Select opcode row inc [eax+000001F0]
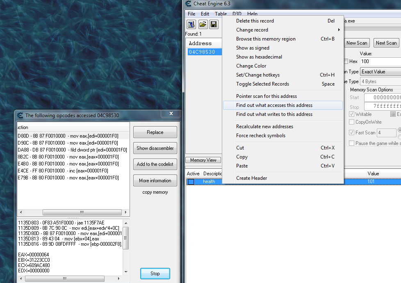The width and height of the screenshot is (401, 283). point(73,171)
